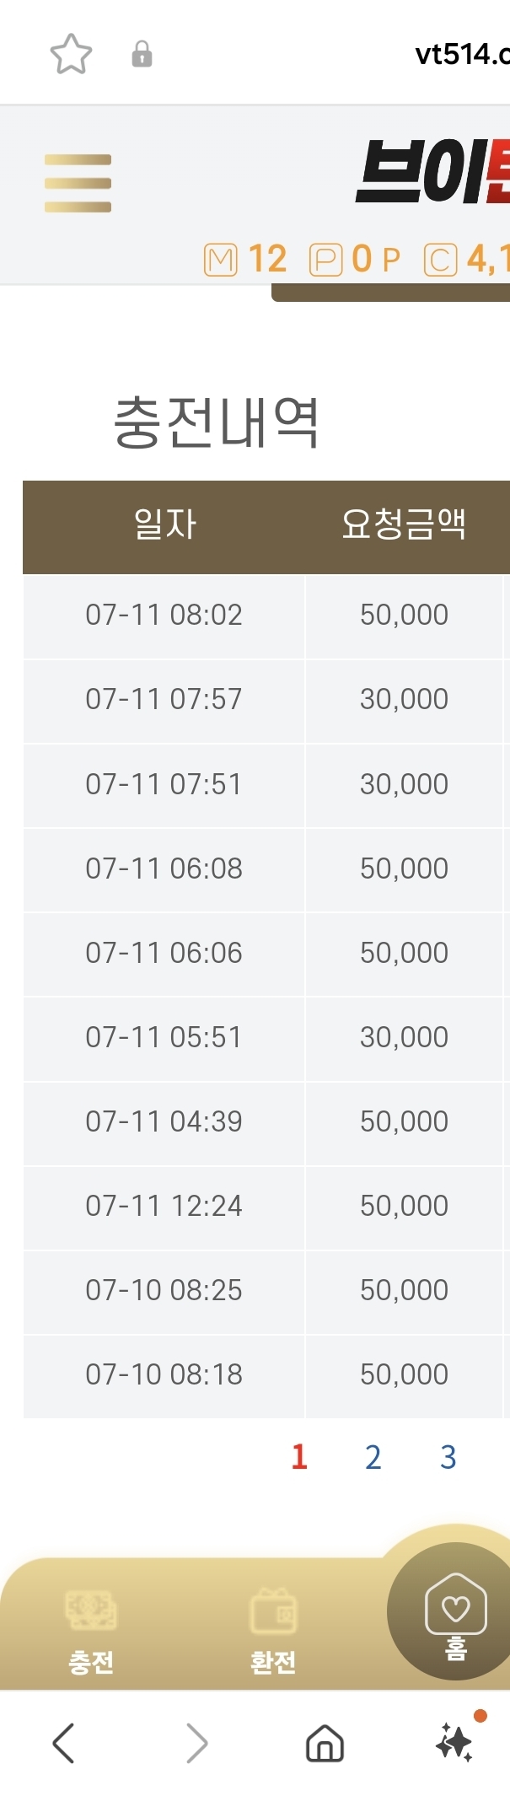510x1796 pixels.
Task: Tap the vt514 URL address text
Action: [x=462, y=55]
